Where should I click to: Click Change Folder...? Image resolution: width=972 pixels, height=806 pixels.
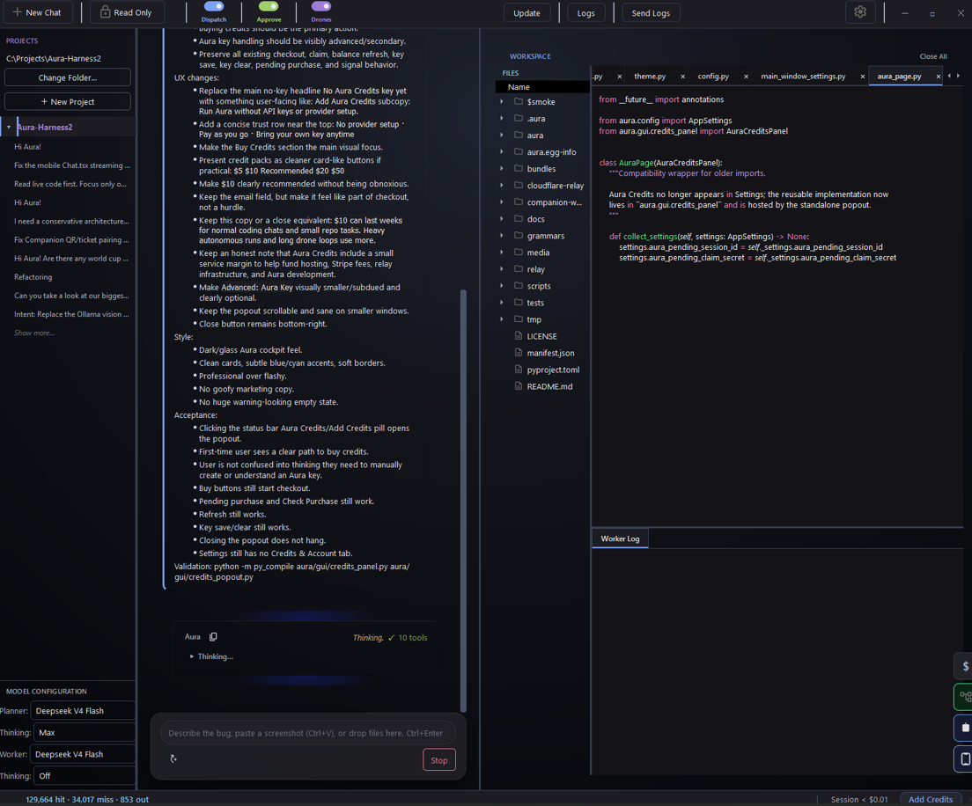point(68,77)
